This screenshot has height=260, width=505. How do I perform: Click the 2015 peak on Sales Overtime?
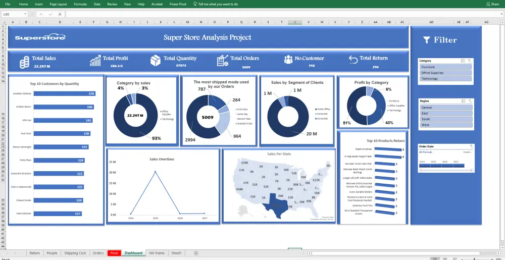pos(155,172)
